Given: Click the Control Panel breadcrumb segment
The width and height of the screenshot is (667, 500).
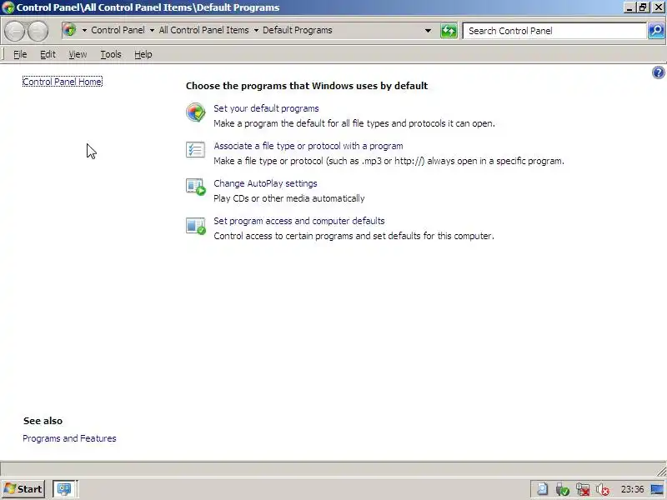Looking at the screenshot, I should coord(118,30).
